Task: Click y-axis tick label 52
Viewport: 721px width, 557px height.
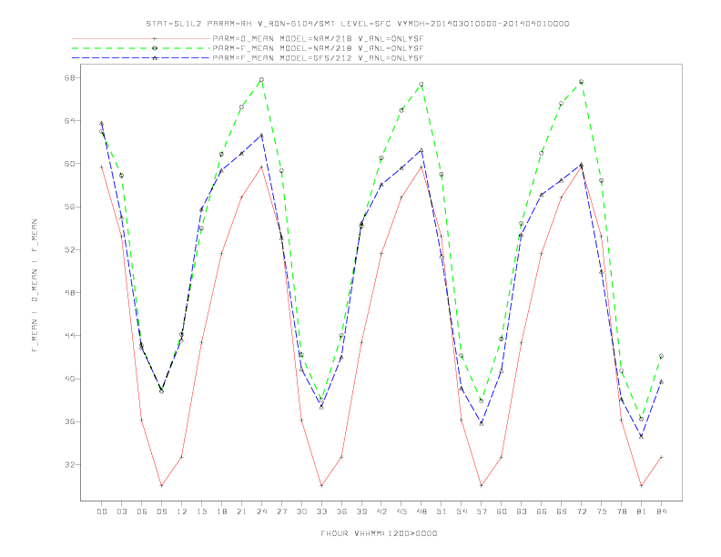Action: point(69,249)
